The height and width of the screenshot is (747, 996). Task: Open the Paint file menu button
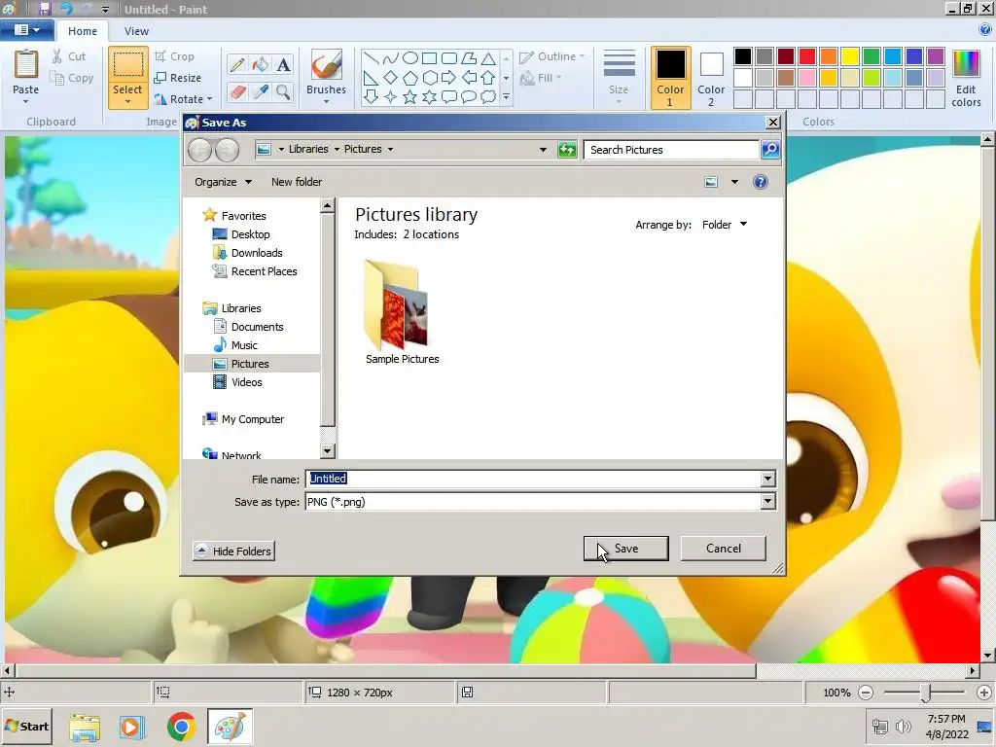[x=26, y=30]
